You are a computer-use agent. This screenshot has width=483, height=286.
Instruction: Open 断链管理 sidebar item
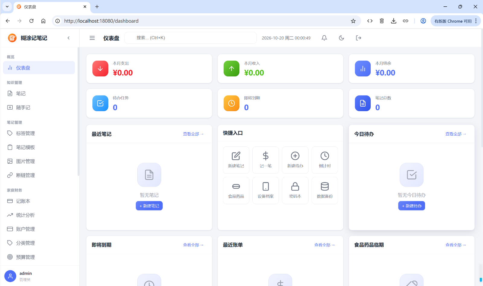pos(39,175)
